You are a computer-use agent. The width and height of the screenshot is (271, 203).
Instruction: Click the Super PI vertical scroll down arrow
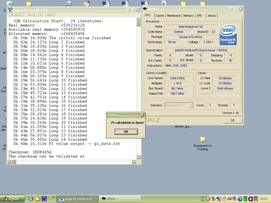[x=139, y=157]
